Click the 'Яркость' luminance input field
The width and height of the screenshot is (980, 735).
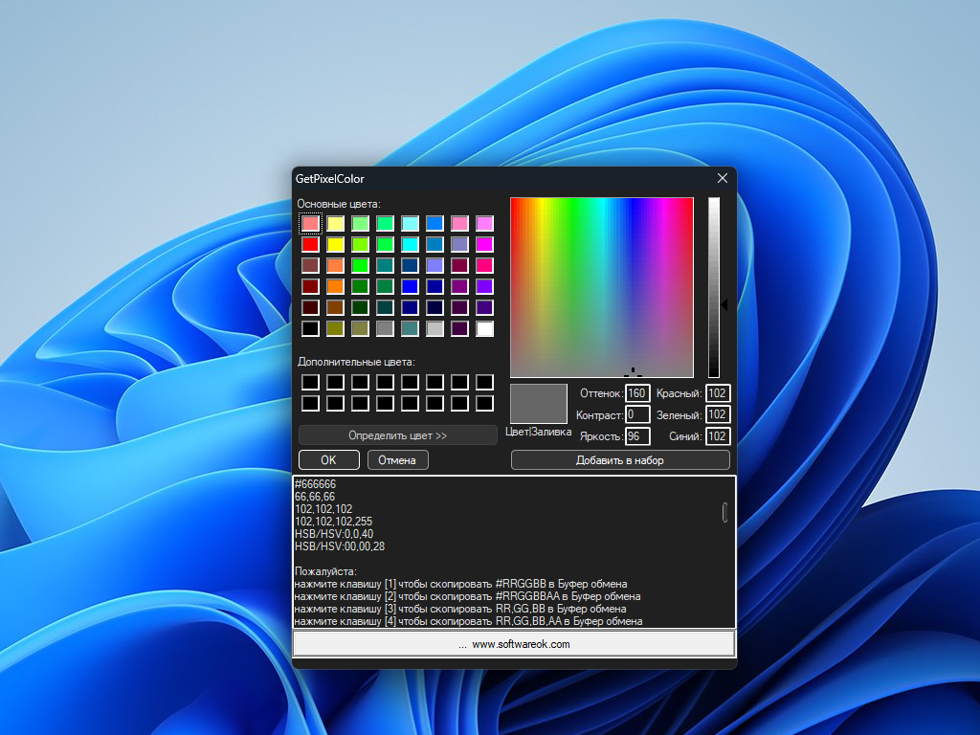pyautogui.click(x=637, y=436)
